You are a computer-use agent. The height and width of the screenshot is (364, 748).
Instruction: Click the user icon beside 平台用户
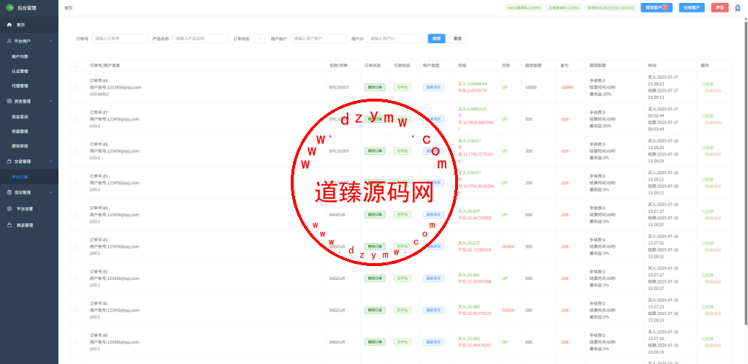[x=9, y=41]
